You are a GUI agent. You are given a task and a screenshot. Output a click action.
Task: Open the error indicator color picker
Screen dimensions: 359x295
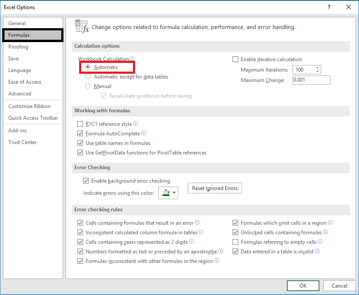pyautogui.click(x=168, y=193)
